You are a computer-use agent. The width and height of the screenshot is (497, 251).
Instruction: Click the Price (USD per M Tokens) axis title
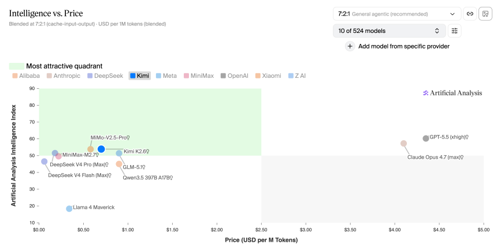pos(261,240)
